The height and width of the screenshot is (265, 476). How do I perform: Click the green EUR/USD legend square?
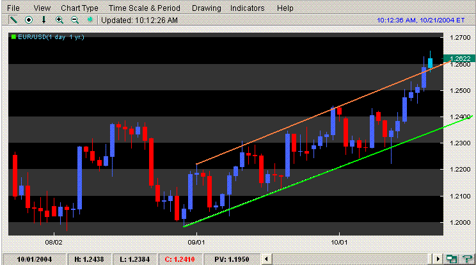(x=13, y=36)
